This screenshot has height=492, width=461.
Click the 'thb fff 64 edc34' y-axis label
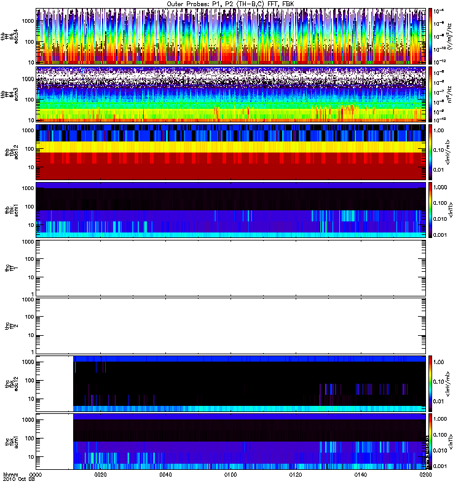(9, 36)
